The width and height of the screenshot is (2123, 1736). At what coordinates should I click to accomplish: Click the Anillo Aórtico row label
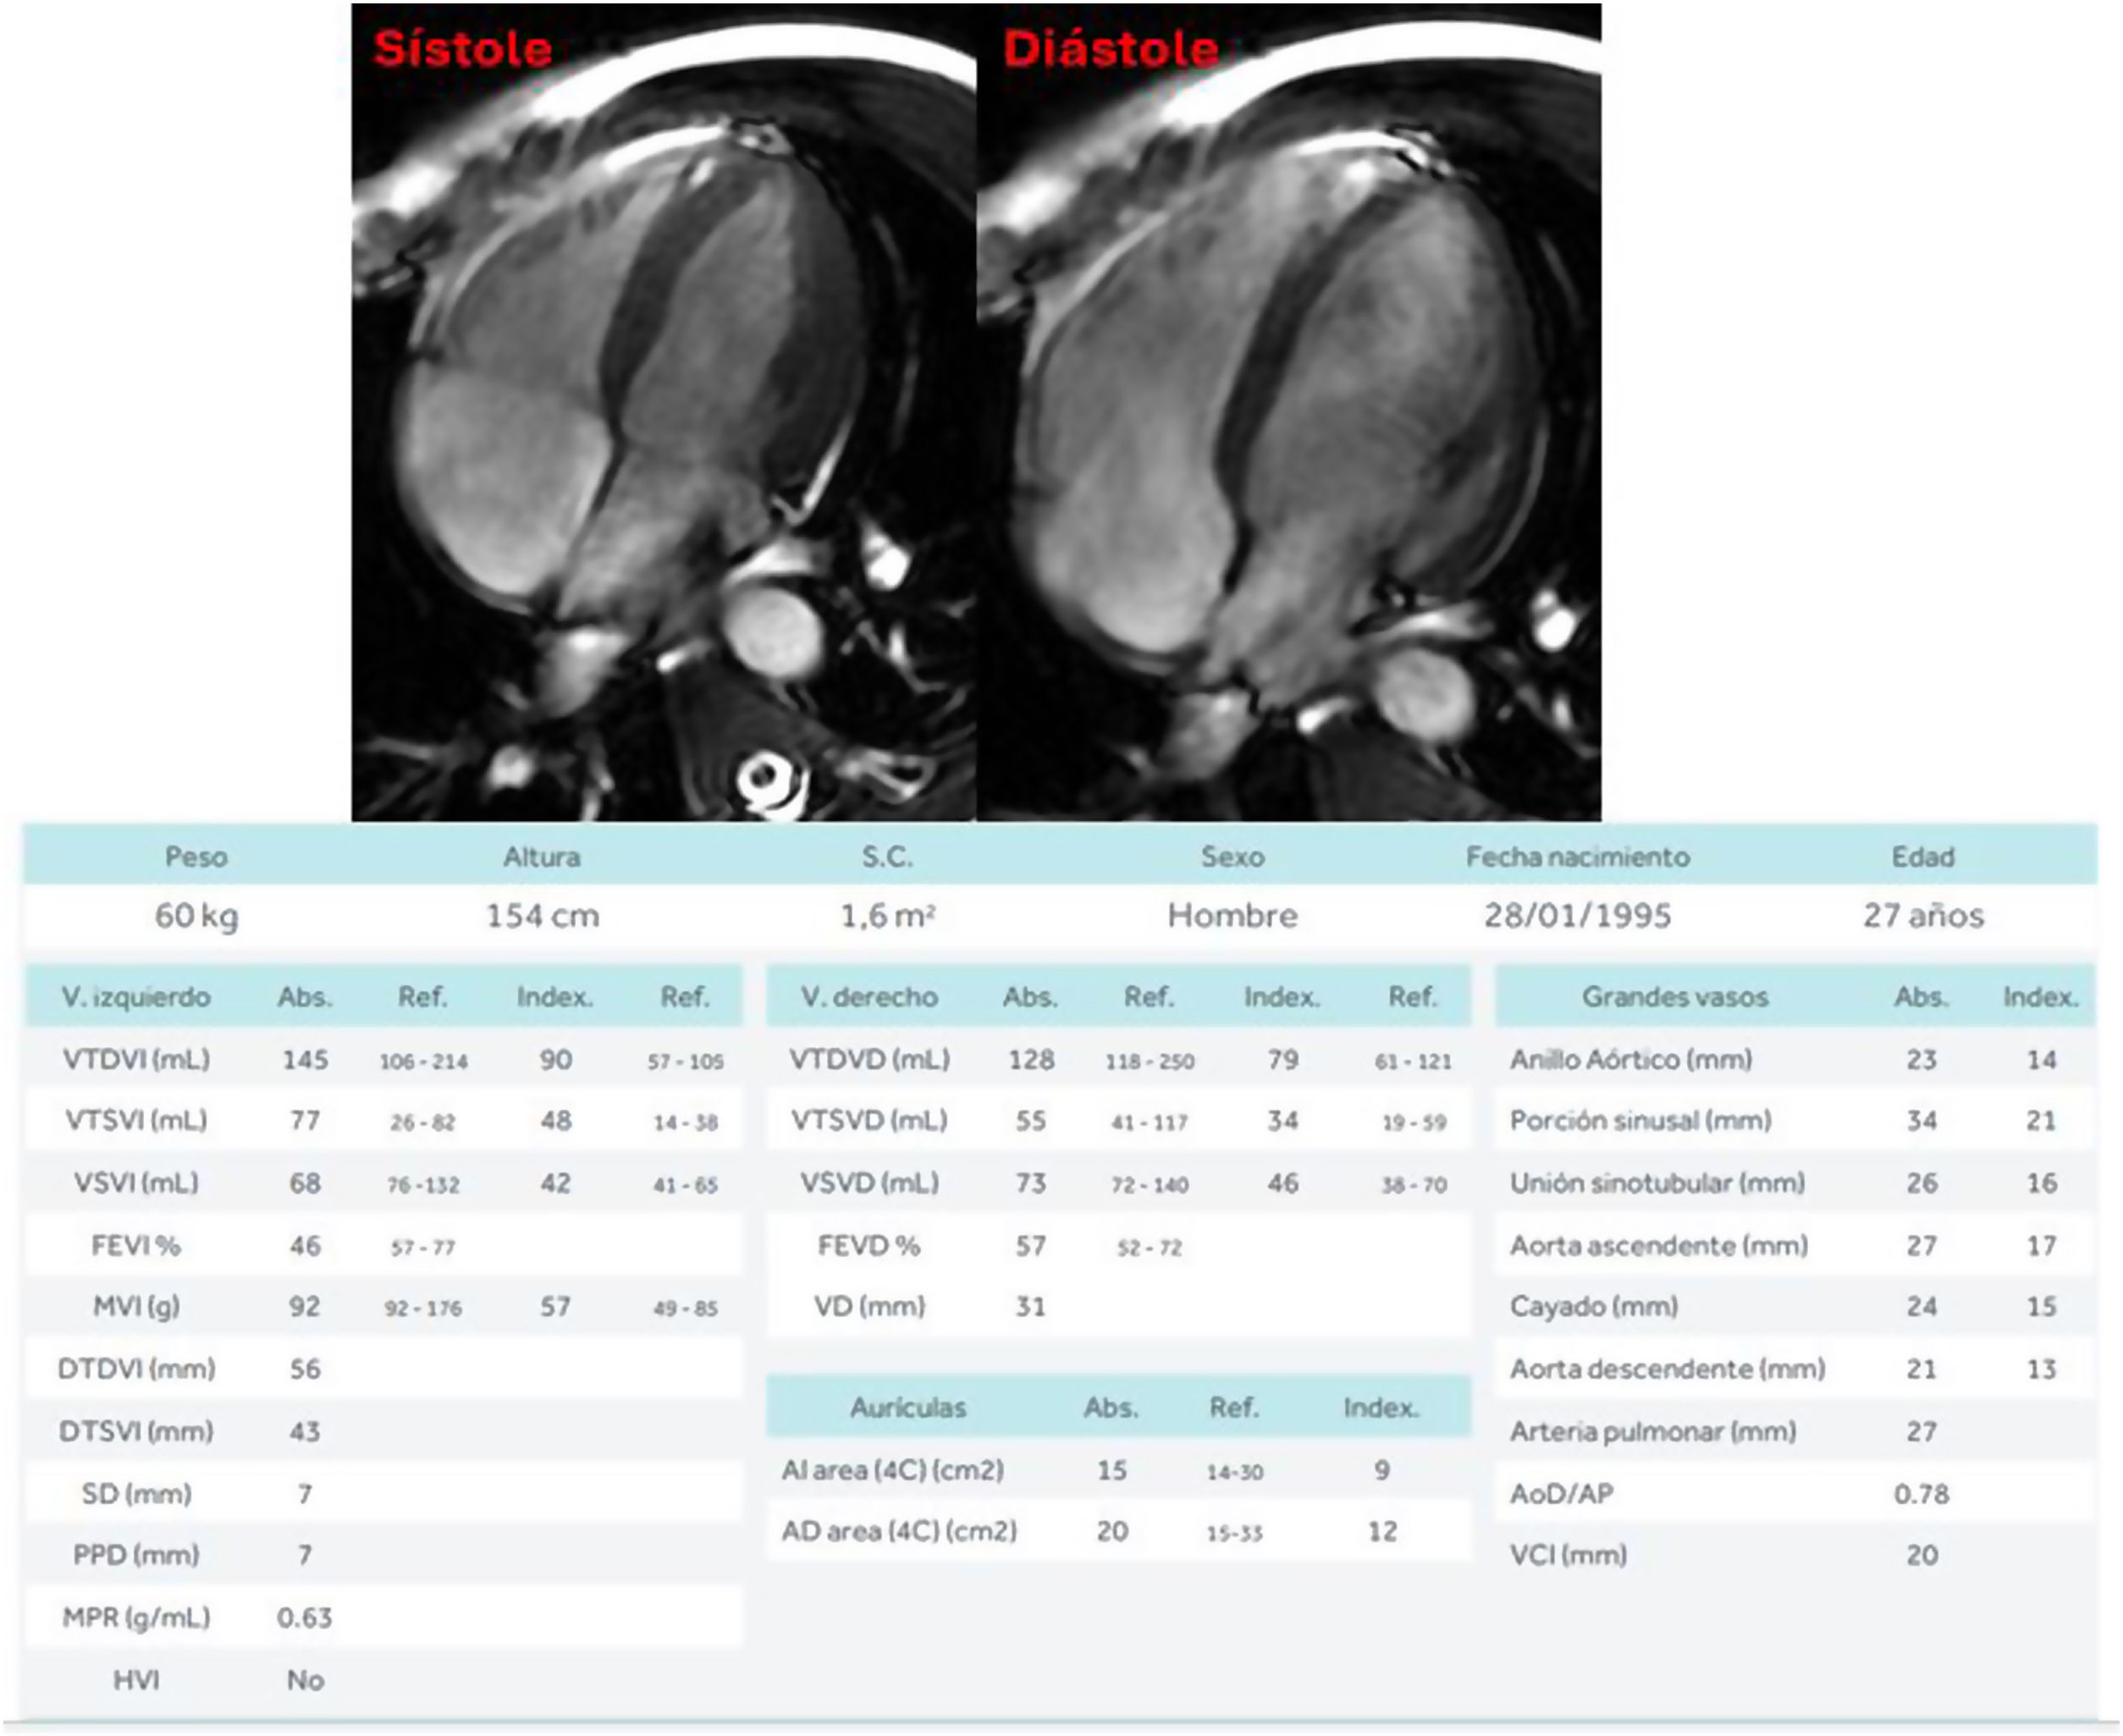(x=1630, y=1060)
